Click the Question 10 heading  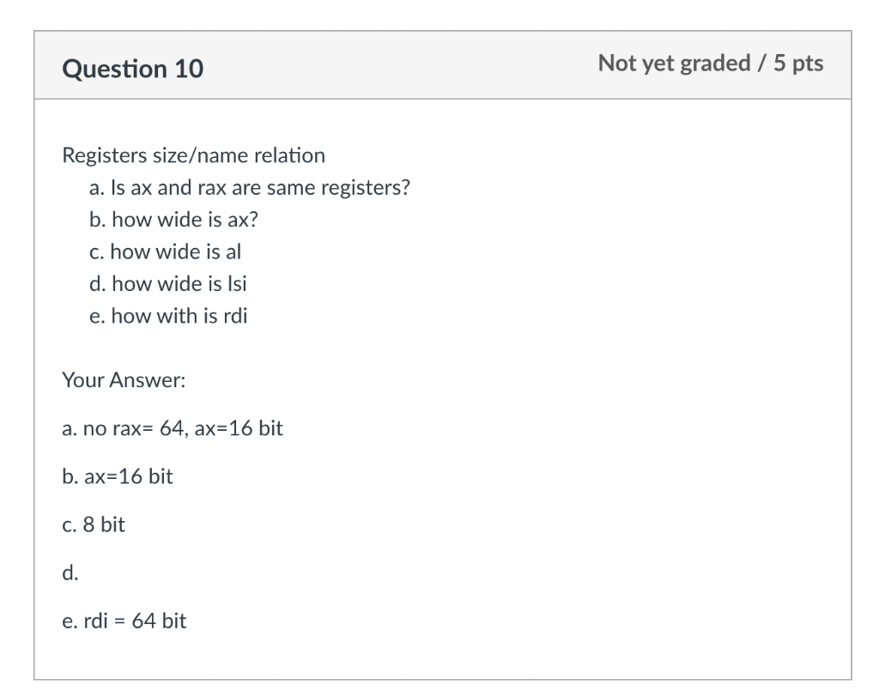click(133, 69)
